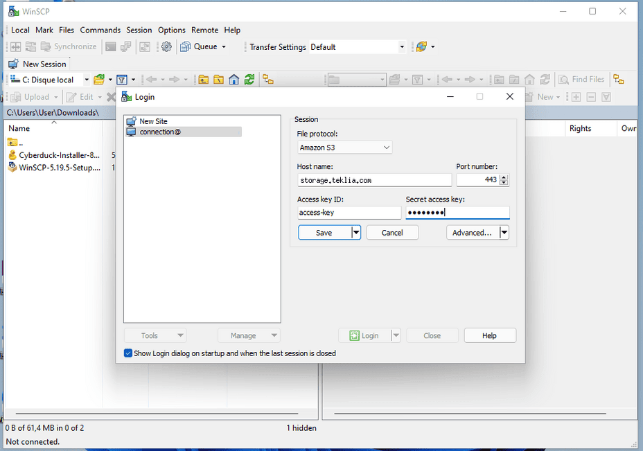
Task: Open the Help menu
Action: [x=232, y=30]
